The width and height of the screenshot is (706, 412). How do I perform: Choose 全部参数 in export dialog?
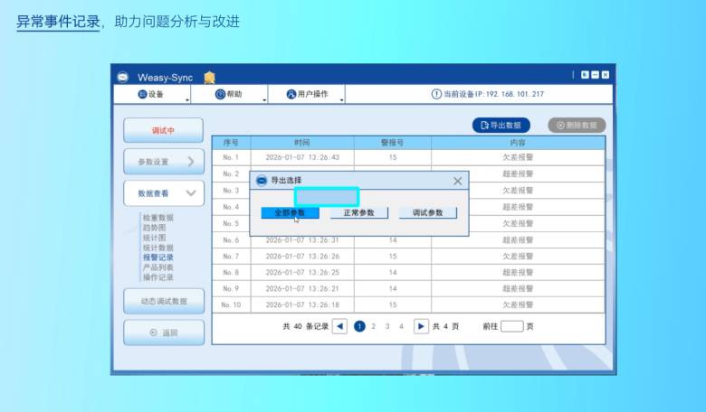(290, 213)
